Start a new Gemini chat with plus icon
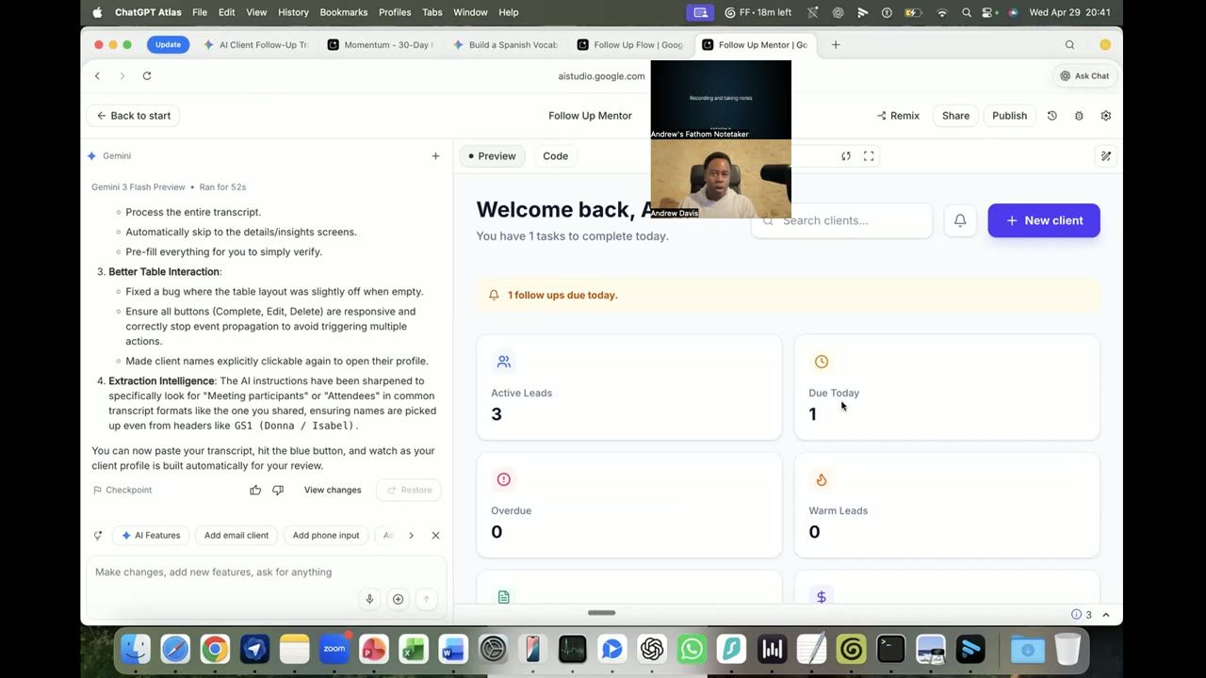 (x=435, y=156)
